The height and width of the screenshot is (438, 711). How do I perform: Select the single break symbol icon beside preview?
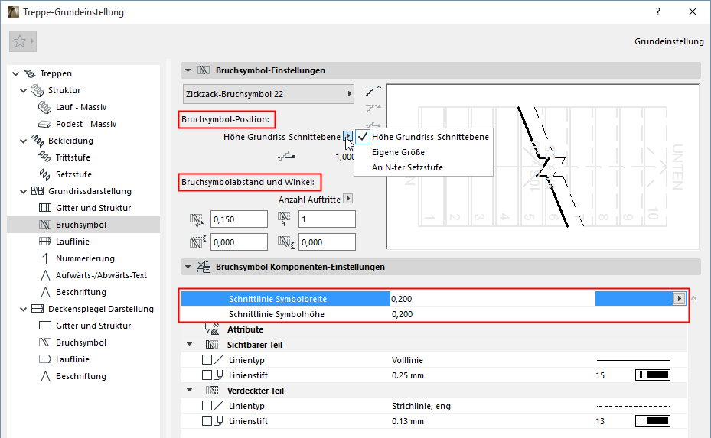click(373, 91)
